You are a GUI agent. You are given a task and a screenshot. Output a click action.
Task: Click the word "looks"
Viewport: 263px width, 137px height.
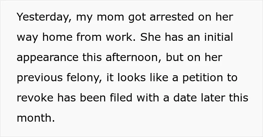(131, 77)
